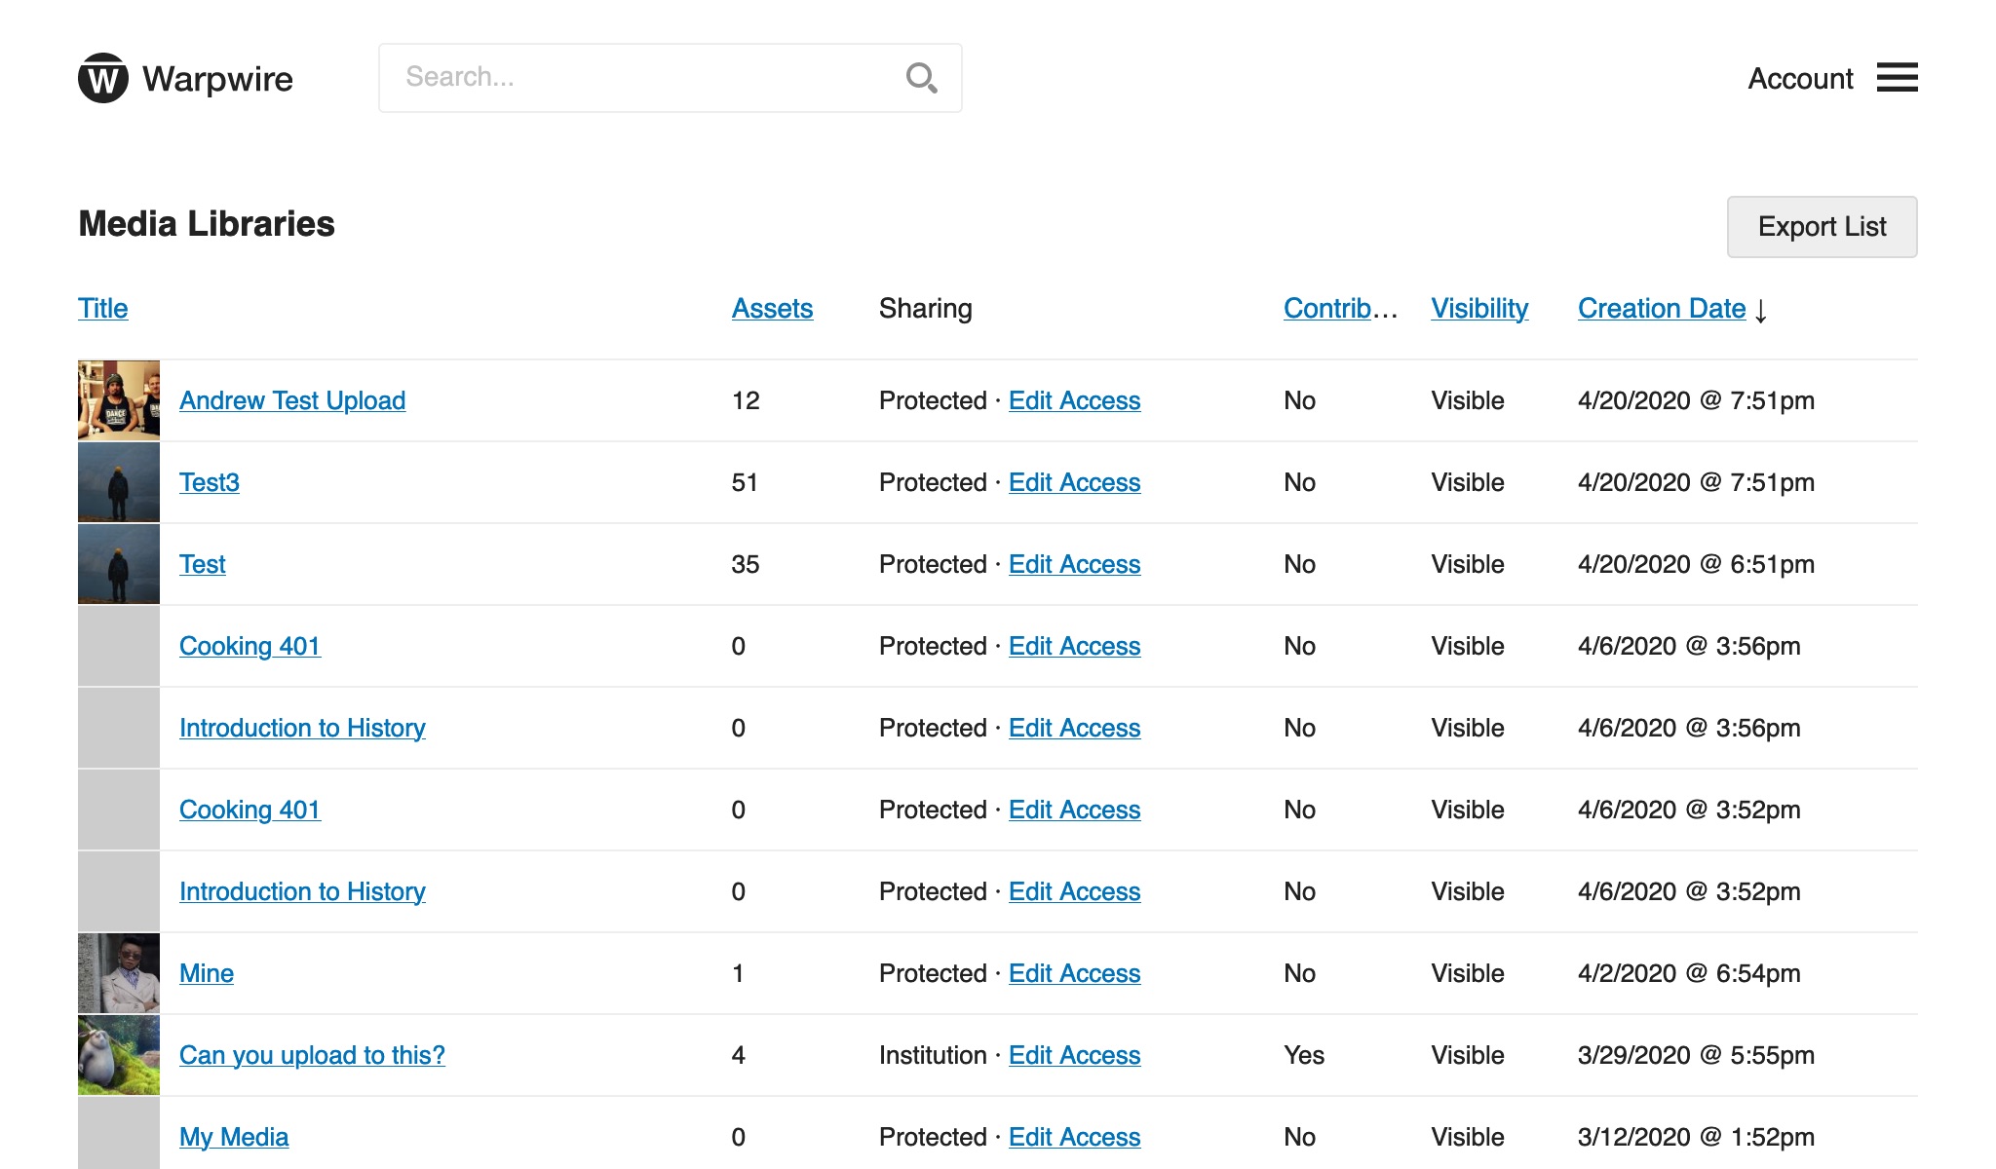Click the Warpwire logo icon
Image resolution: width=1996 pixels, height=1169 pixels.
tap(103, 78)
